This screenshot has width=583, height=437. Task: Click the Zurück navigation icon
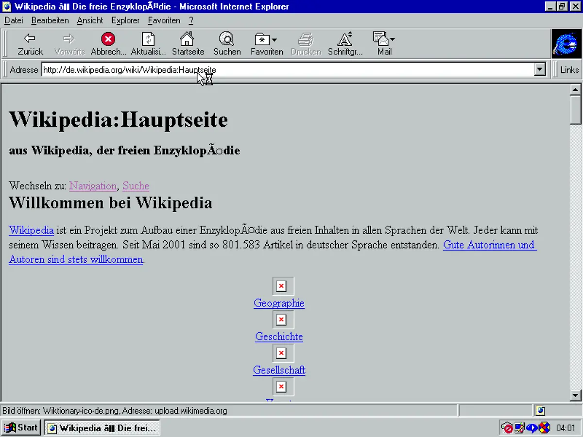(30, 39)
